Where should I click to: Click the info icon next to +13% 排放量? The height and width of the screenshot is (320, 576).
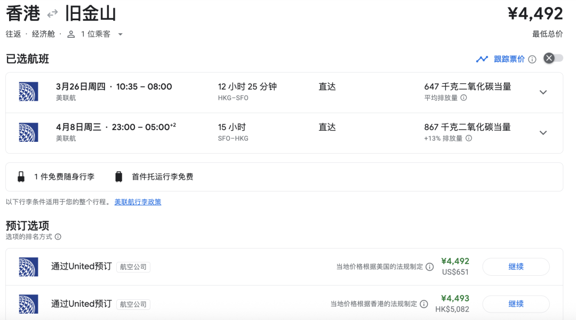click(x=469, y=138)
